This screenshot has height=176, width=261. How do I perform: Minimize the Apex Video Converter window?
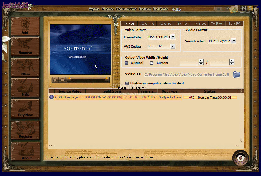point(218,9)
